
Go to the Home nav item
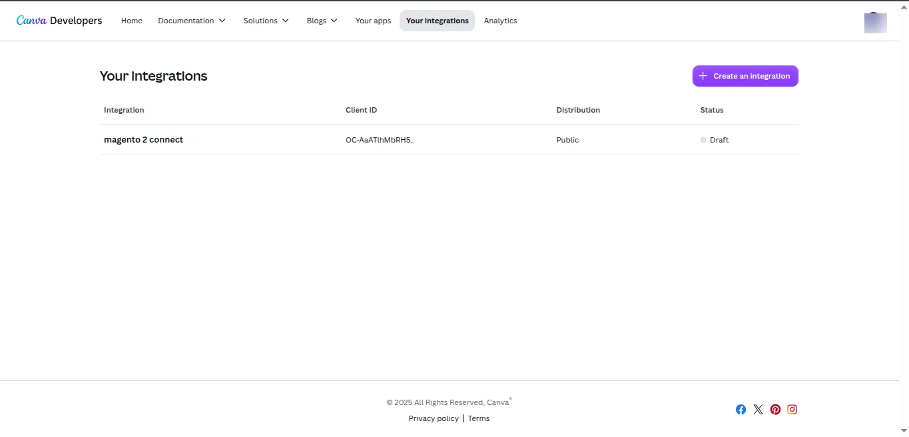(132, 21)
